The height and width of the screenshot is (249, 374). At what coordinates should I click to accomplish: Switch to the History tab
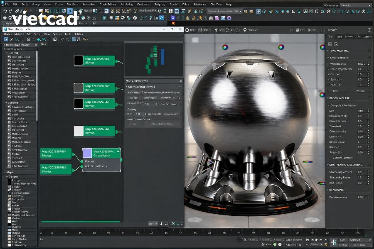click(x=349, y=37)
